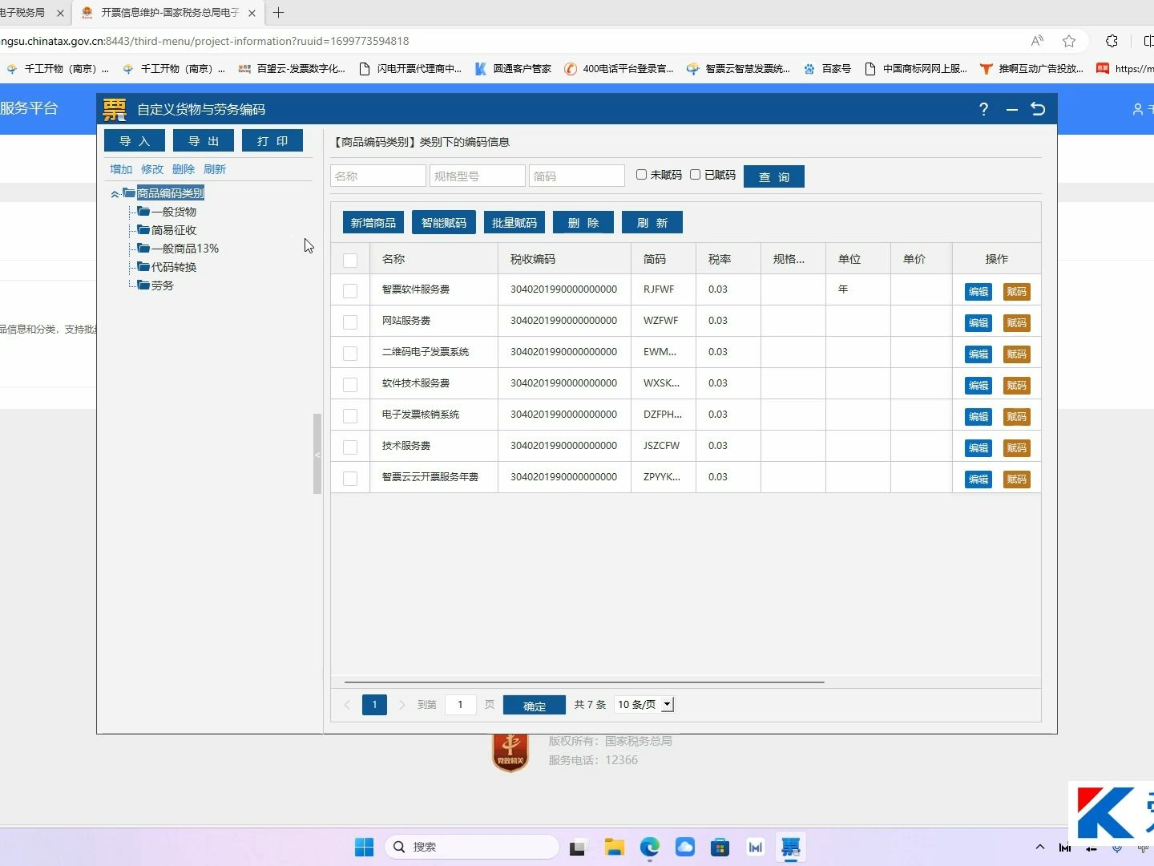Click the Windows Start icon
The image size is (1154, 866).
364,847
